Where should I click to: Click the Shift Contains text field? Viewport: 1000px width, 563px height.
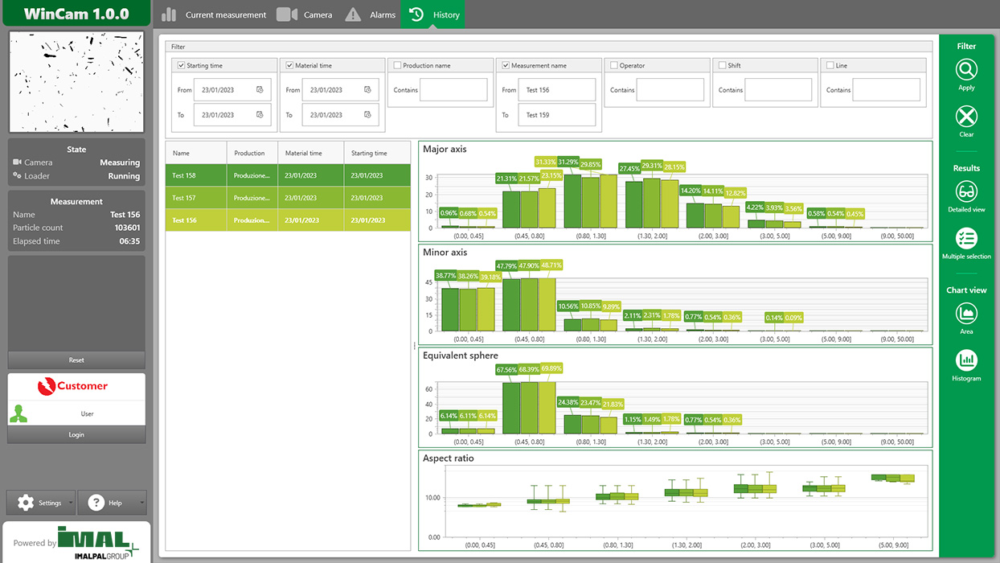tap(777, 90)
